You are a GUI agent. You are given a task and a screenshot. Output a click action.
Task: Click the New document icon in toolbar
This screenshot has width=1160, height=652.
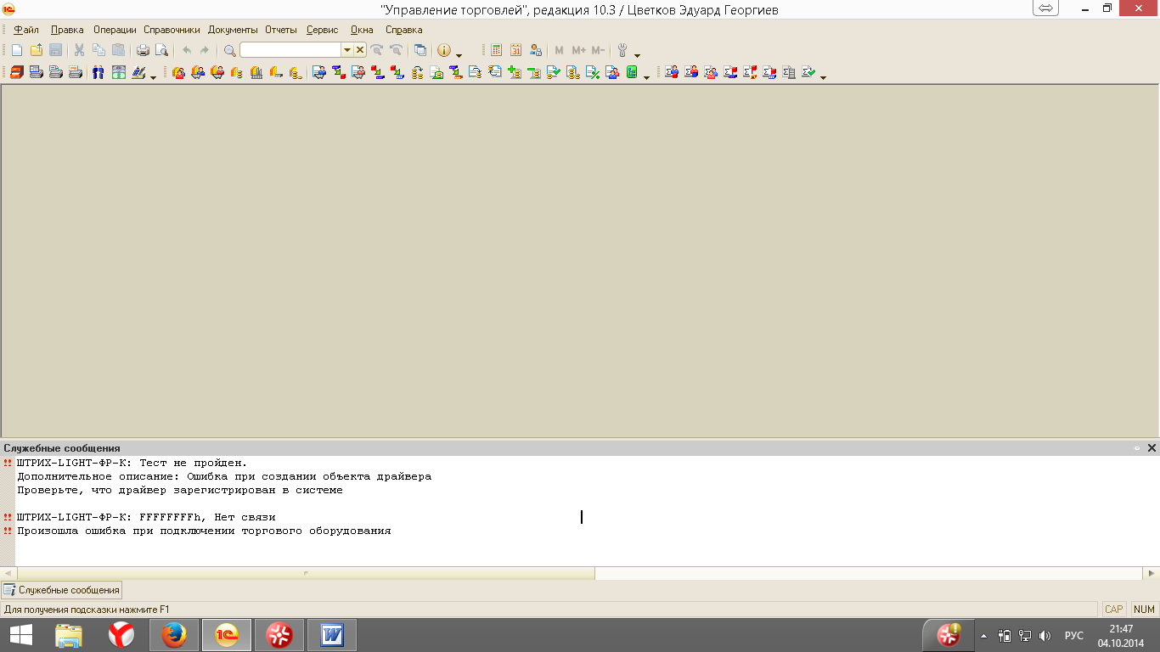click(17, 50)
